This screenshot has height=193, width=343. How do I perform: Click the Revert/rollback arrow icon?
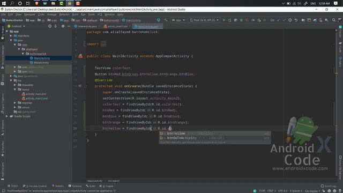pyautogui.click(x=296, y=20)
